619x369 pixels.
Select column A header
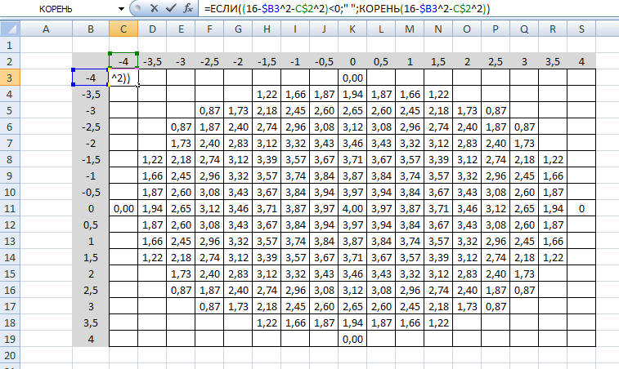point(45,30)
